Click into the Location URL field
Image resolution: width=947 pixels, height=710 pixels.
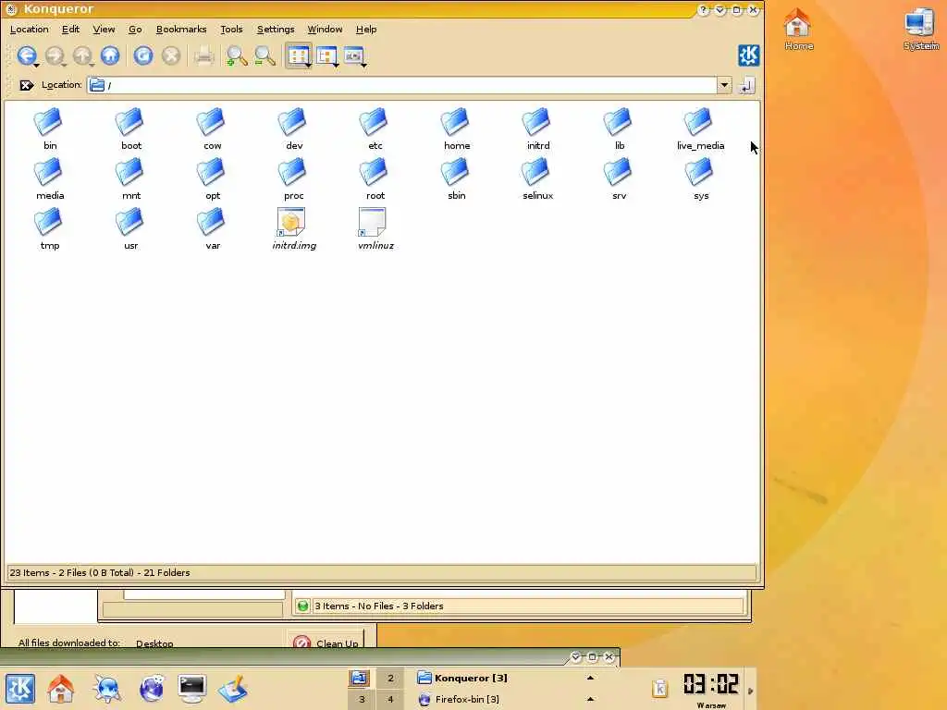[x=402, y=85]
